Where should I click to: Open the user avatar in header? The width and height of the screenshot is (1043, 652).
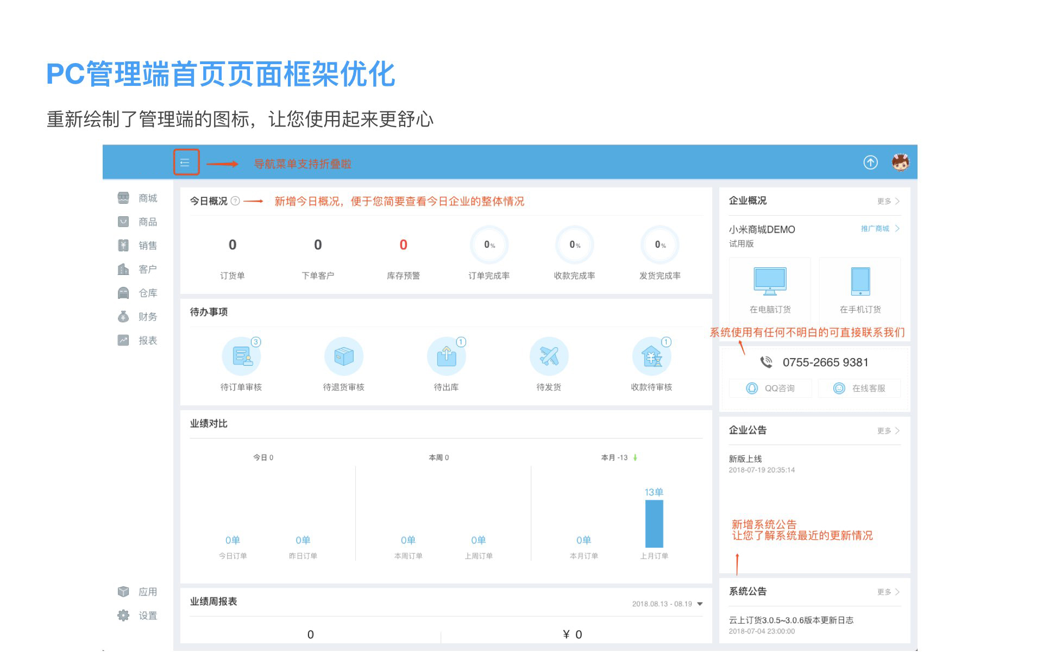coord(900,162)
